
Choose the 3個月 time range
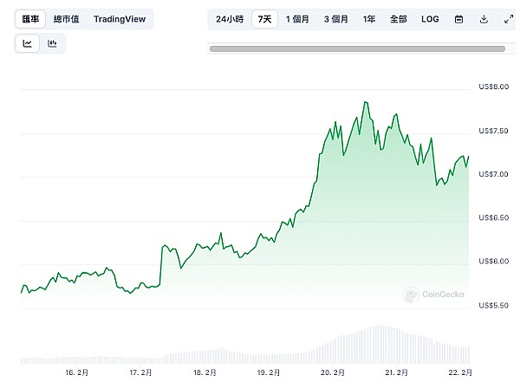tap(337, 18)
